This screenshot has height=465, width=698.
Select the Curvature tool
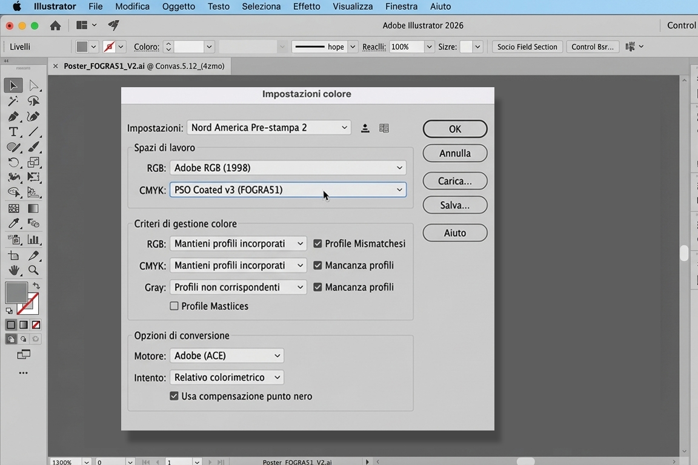pyautogui.click(x=33, y=117)
